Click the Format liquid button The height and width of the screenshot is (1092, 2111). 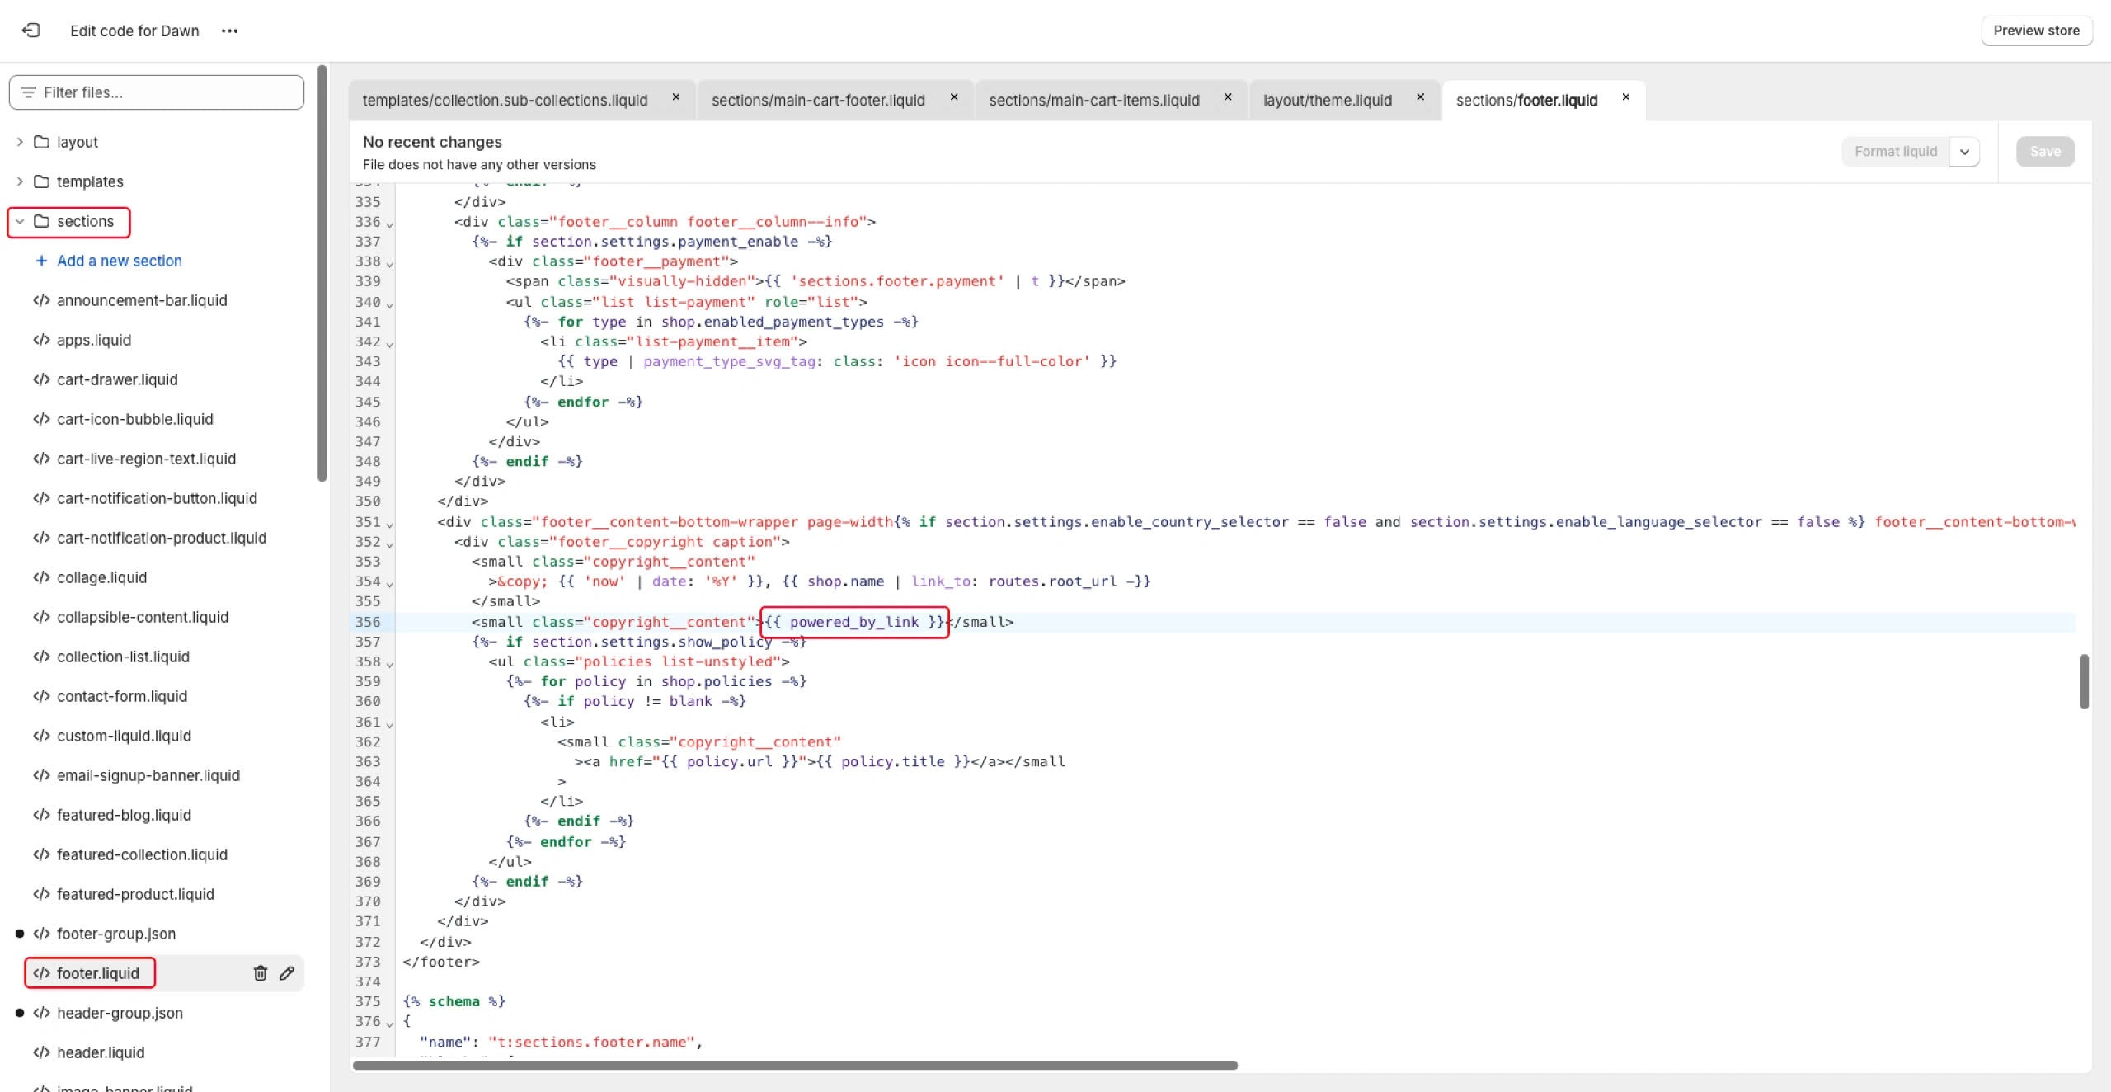pos(1895,152)
